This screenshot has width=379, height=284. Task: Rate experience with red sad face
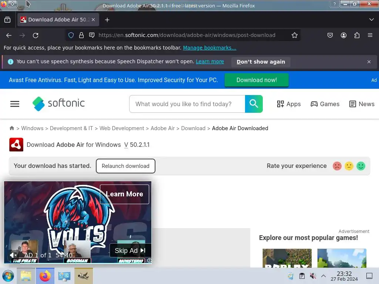pos(337,166)
